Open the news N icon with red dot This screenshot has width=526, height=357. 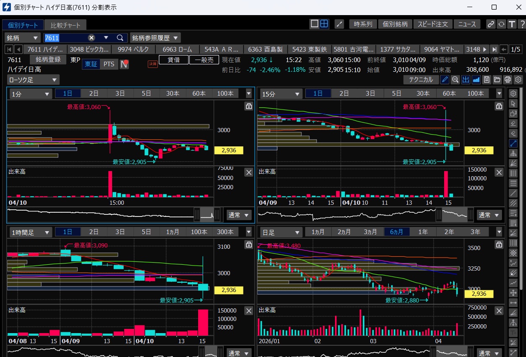pos(124,64)
